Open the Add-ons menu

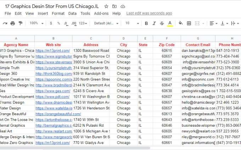click(x=101, y=13)
